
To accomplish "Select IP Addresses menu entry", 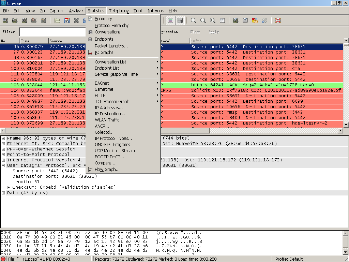I will coord(123,107).
